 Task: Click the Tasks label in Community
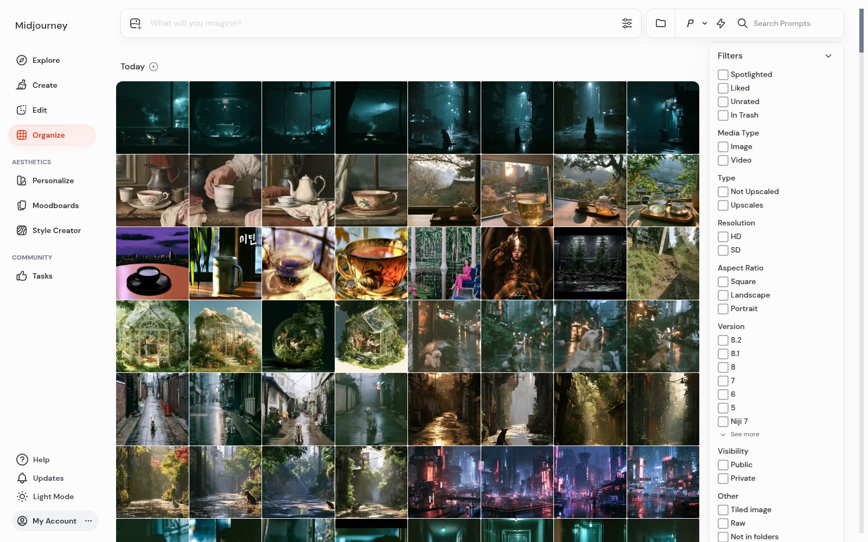tap(42, 276)
